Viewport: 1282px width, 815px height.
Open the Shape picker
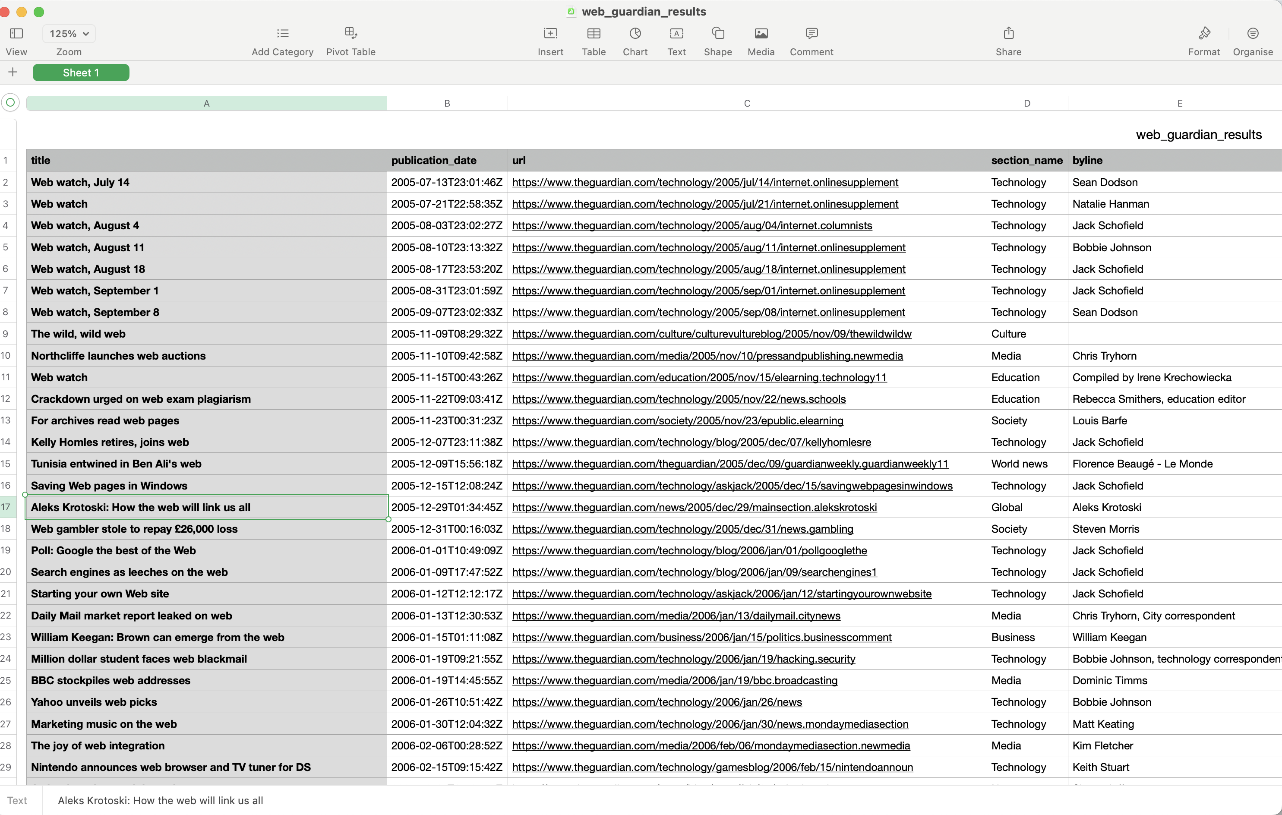pos(718,34)
